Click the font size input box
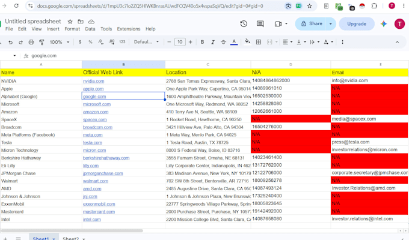The image size is (409, 240). coord(180,42)
